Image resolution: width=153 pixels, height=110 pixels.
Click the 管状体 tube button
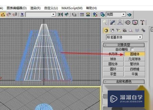tap(135, 64)
